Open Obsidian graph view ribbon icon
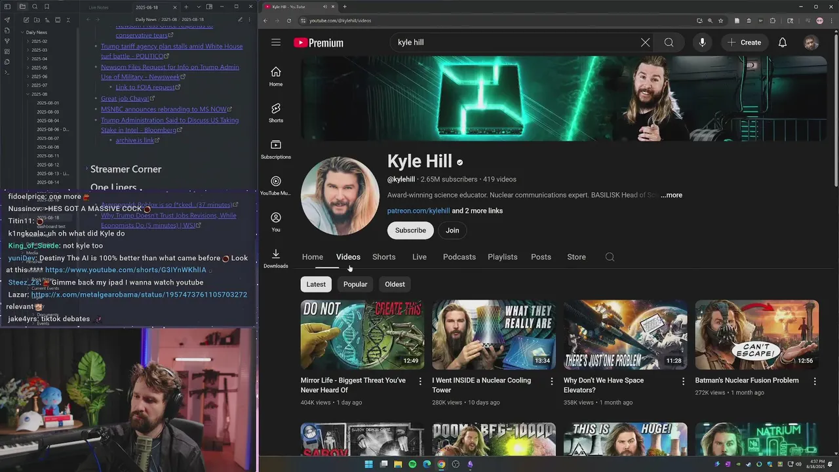 point(7,41)
